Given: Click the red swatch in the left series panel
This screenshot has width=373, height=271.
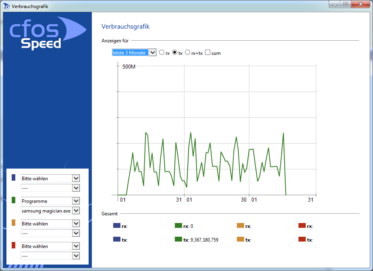Looking at the screenshot, I should coord(14,245).
